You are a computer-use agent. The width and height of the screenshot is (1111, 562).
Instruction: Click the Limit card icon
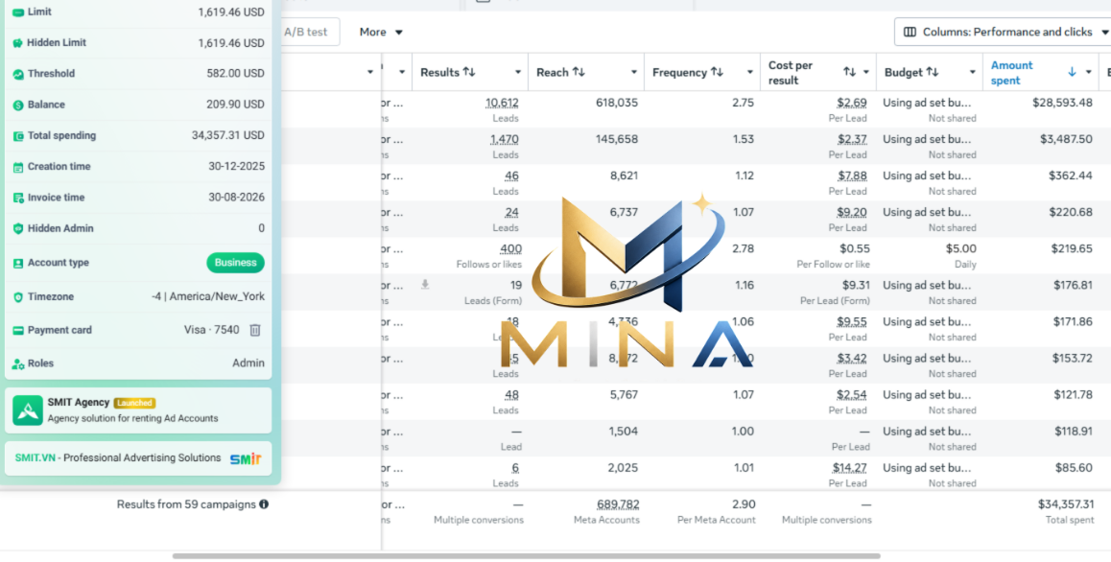coord(18,12)
